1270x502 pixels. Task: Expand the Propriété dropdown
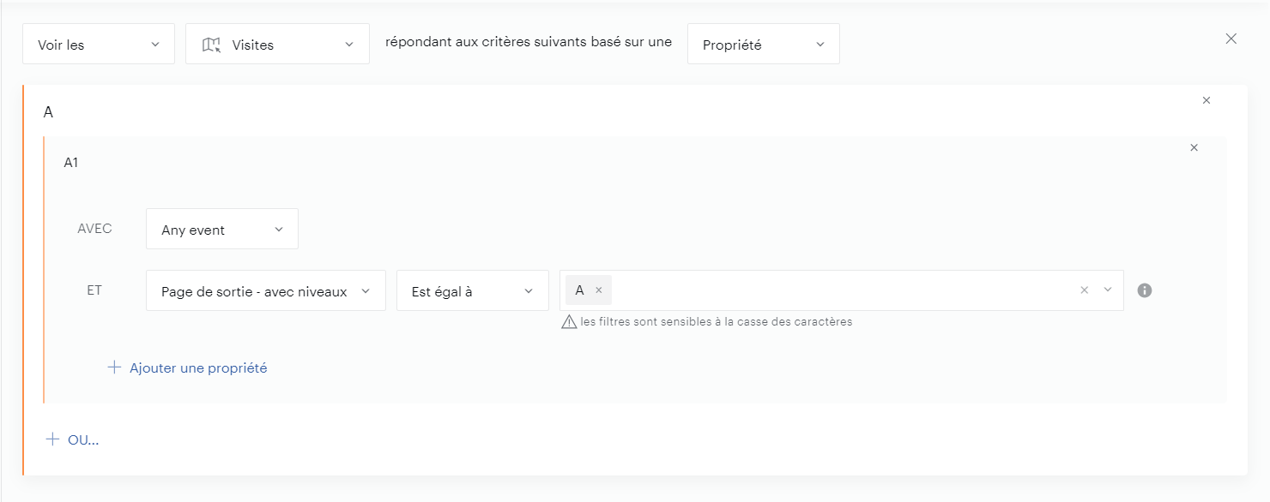[x=763, y=45]
